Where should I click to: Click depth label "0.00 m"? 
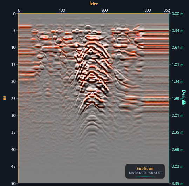[x=177, y=14]
